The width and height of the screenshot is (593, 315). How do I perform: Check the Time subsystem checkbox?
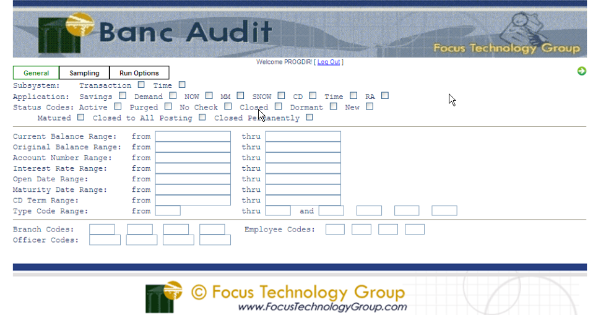pyautogui.click(x=182, y=85)
